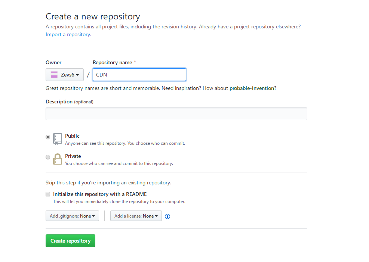The height and width of the screenshot is (262, 369).
Task: Select the Private radio button
Action: (48, 157)
